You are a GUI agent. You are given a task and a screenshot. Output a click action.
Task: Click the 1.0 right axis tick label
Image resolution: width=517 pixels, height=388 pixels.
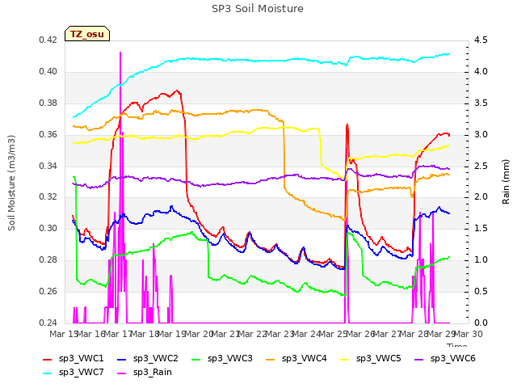(x=481, y=260)
